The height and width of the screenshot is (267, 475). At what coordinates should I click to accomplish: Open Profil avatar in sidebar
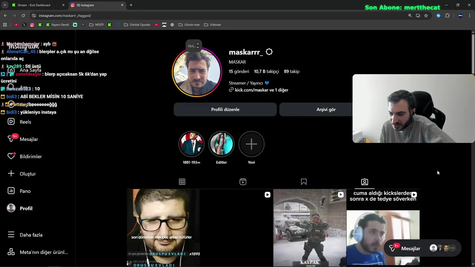[11, 208]
